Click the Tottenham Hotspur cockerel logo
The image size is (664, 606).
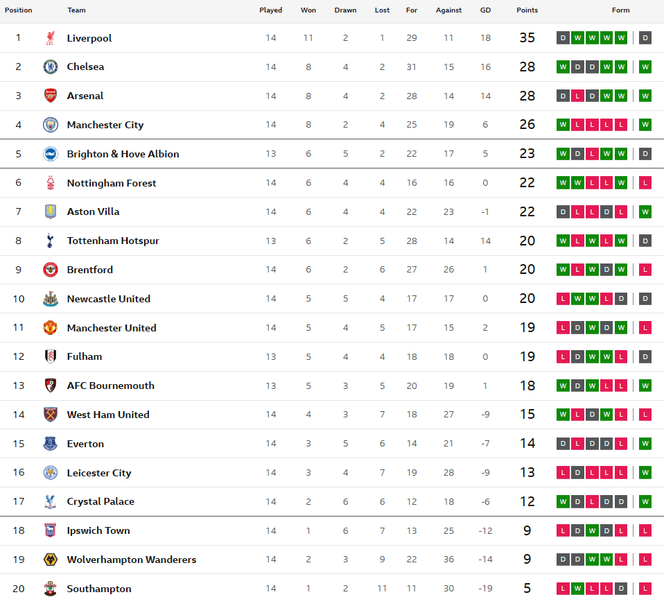point(51,241)
